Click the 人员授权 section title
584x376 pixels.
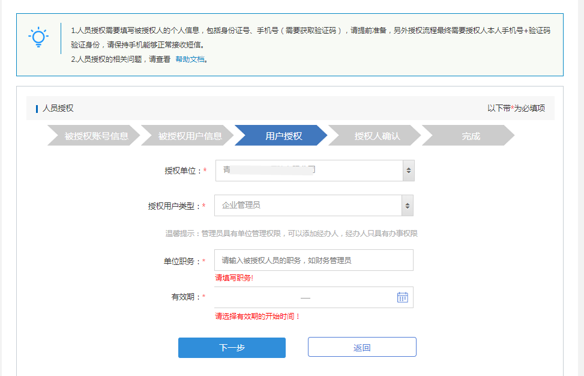point(58,108)
